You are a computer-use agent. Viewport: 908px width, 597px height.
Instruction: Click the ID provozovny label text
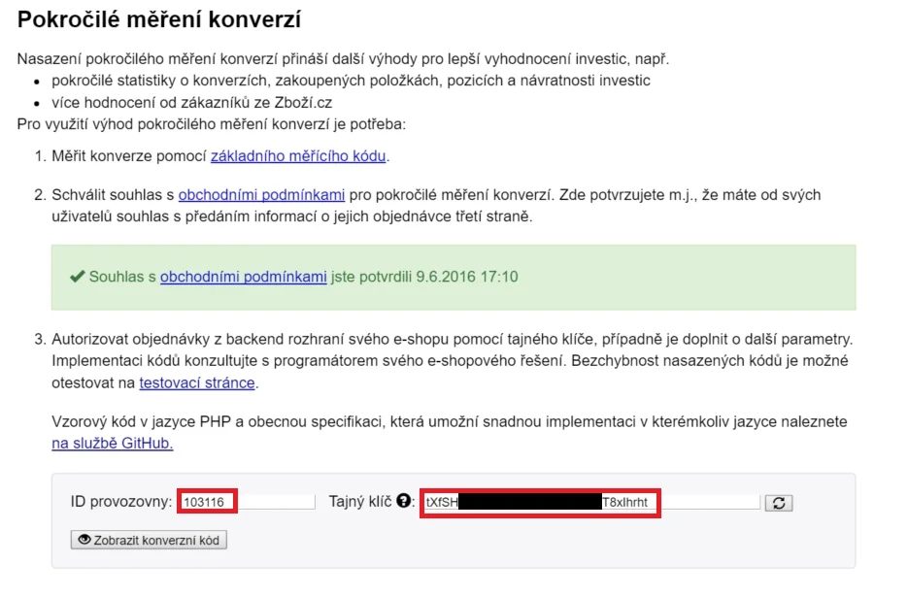pos(121,502)
